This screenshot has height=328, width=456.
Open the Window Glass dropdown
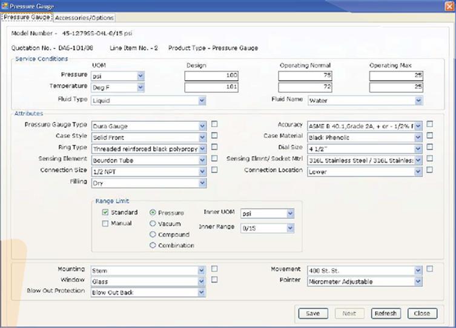[x=148, y=281]
